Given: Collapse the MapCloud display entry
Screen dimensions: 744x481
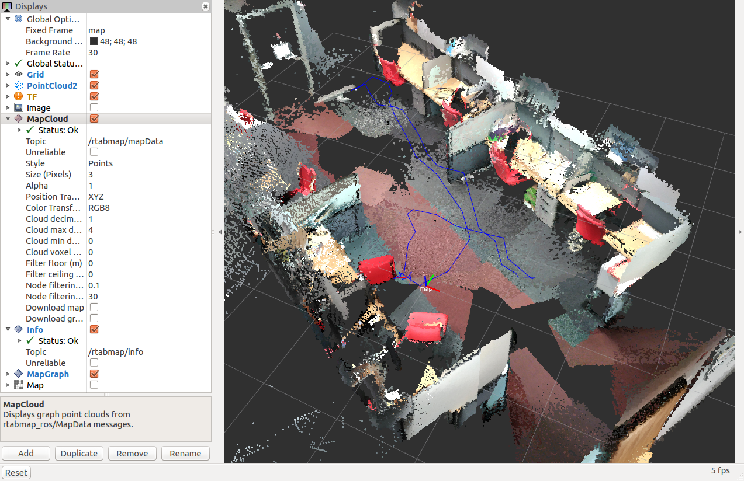Looking at the screenshot, I should tap(8, 119).
